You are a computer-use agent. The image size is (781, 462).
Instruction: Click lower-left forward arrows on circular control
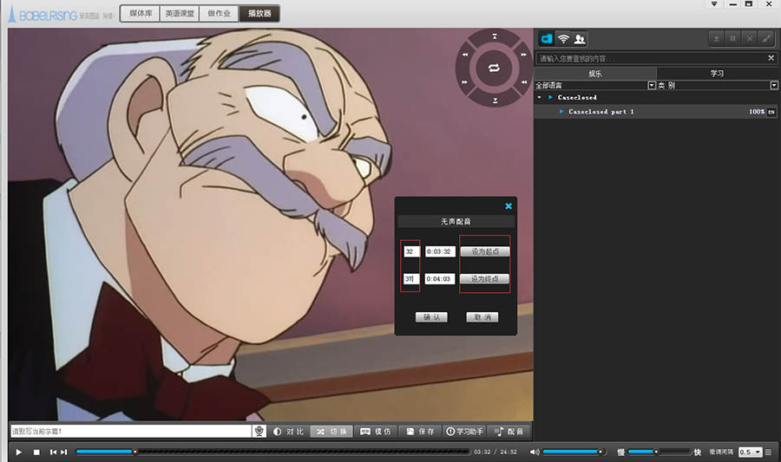(x=465, y=82)
